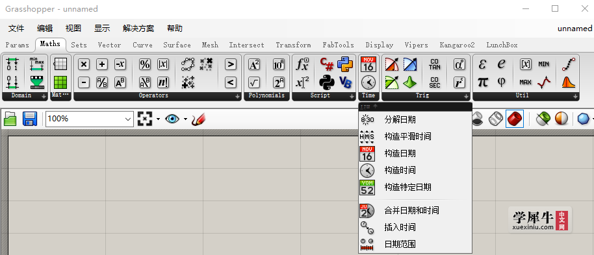Open the 解决方案 menu
Viewport: 594px width, 255px height.
[x=138, y=29]
